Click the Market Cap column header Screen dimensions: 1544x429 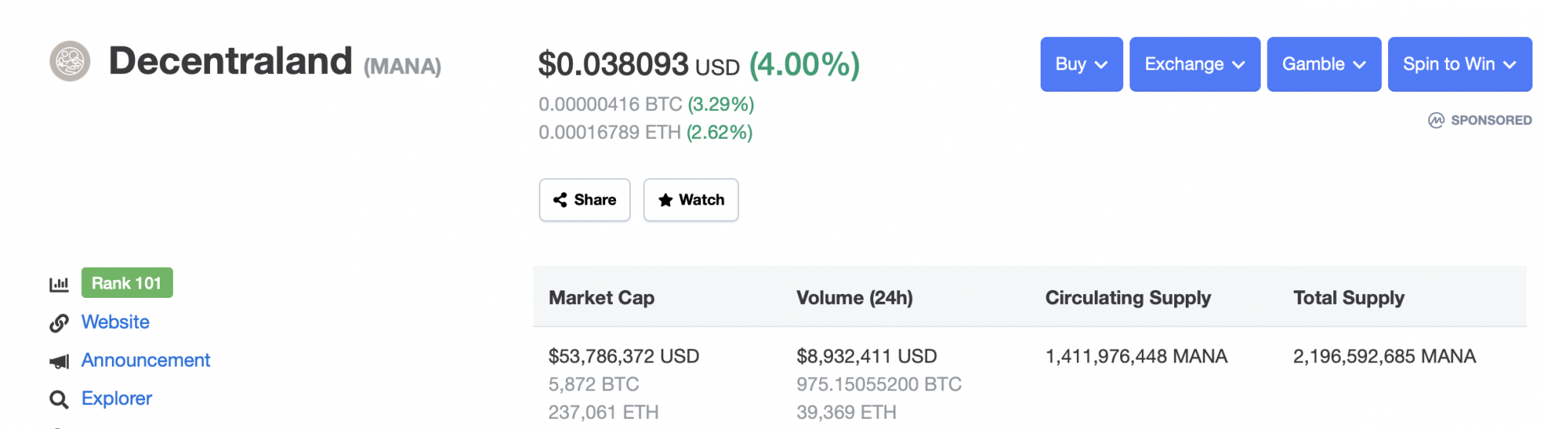(601, 298)
